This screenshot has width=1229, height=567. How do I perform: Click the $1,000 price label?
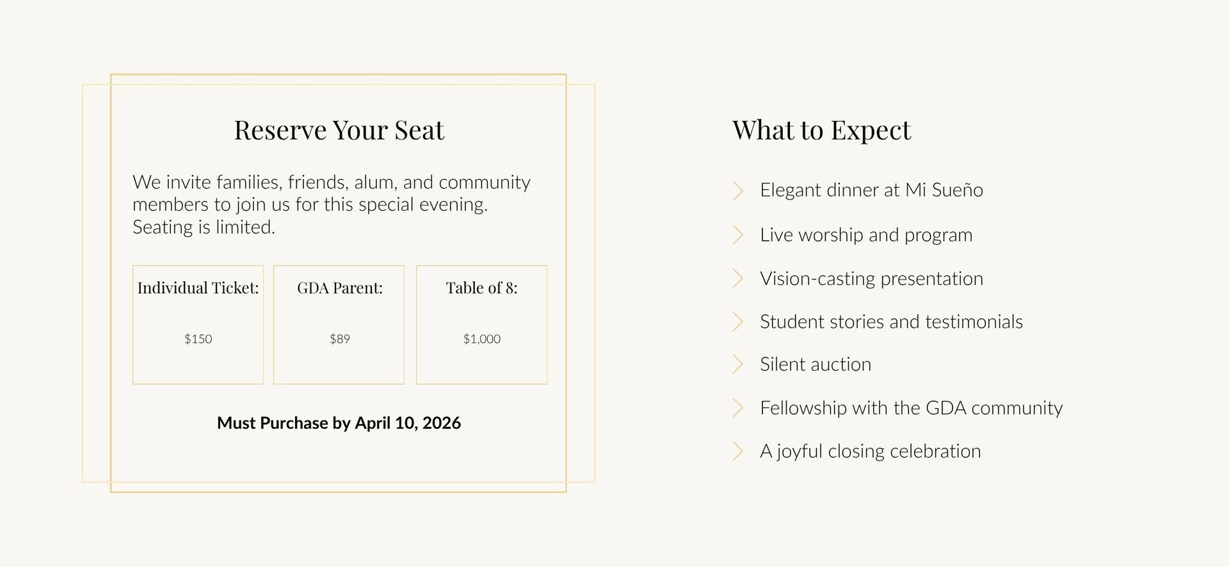[x=481, y=339]
